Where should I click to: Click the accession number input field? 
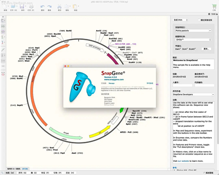(x=182, y=85)
